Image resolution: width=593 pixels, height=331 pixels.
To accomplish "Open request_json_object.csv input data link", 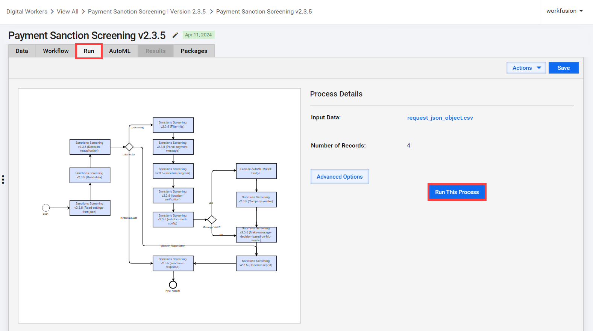I will tap(440, 118).
